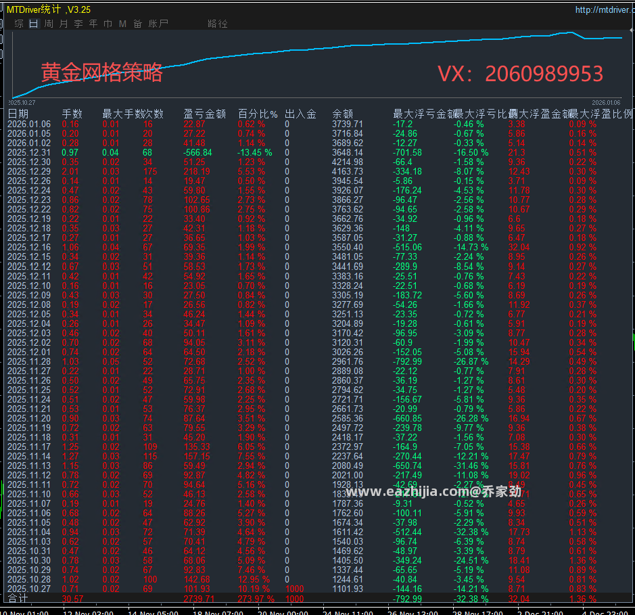Click profit 218.19 on 2025.12.29
This screenshot has height=615, width=635.
[197, 171]
